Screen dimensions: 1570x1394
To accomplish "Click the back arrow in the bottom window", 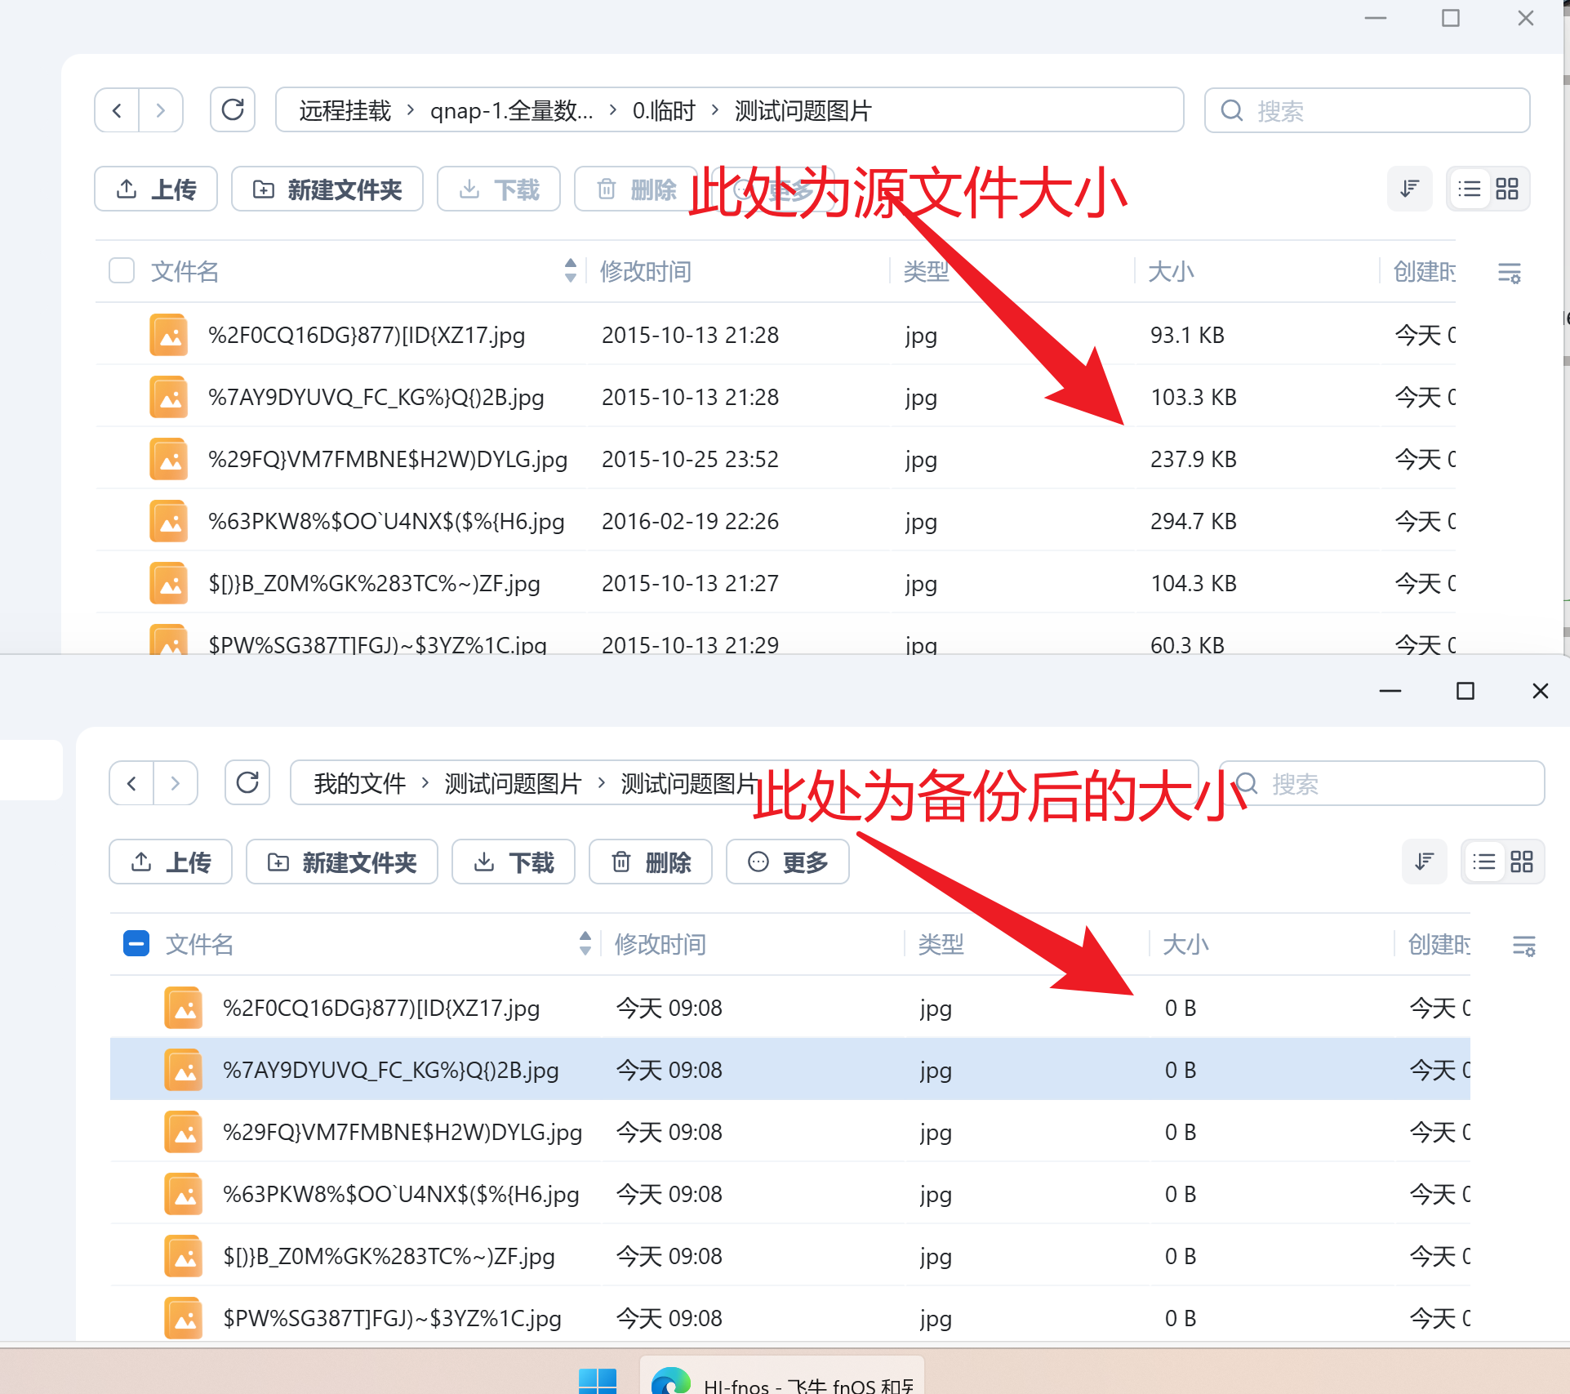I will point(131,784).
